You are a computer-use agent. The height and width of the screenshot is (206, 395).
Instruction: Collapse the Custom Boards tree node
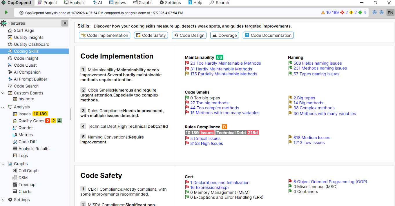click(3, 93)
